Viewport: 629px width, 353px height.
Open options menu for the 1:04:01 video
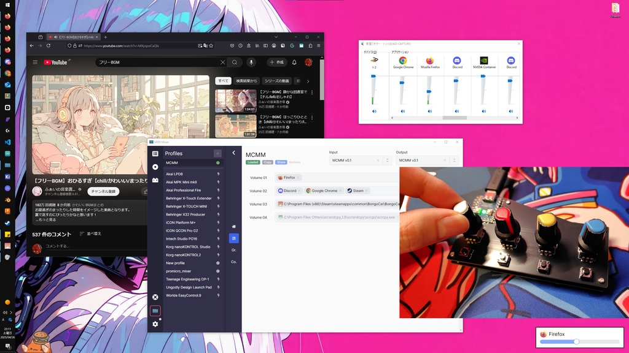312,93
